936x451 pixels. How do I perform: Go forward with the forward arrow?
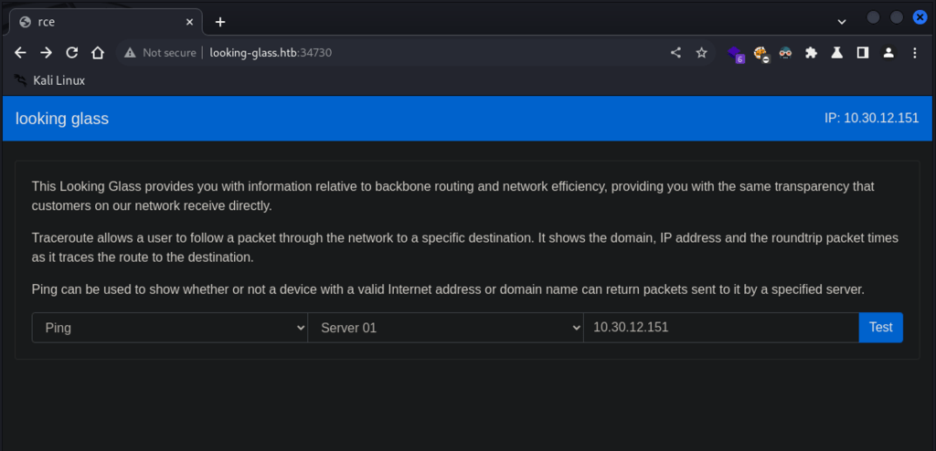pyautogui.click(x=46, y=53)
